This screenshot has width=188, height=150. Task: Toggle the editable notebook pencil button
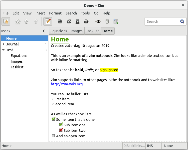48,21
